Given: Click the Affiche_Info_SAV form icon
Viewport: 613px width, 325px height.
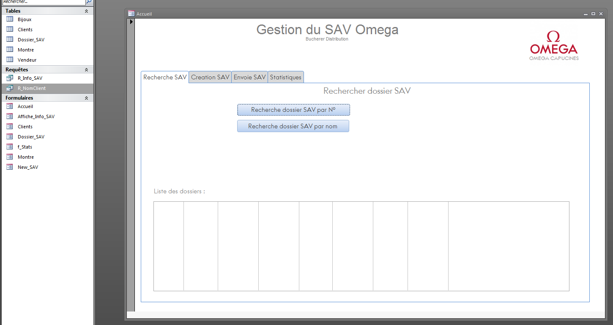Looking at the screenshot, I should 10,116.
